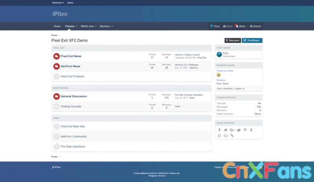Viewport: 314px width, 182px height.
Task: Open Testing Grounds forum title
Action: click(x=71, y=106)
